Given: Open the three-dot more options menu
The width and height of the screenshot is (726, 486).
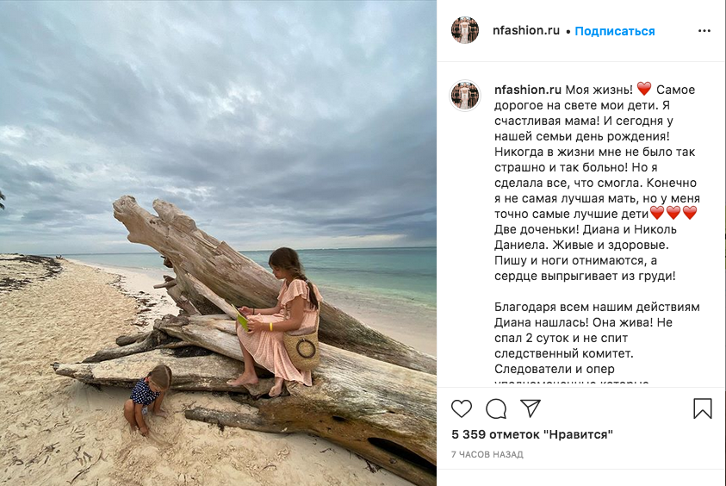Looking at the screenshot, I should 704,31.
